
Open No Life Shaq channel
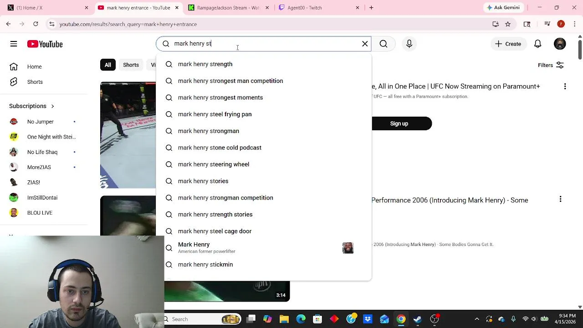pyautogui.click(x=42, y=152)
